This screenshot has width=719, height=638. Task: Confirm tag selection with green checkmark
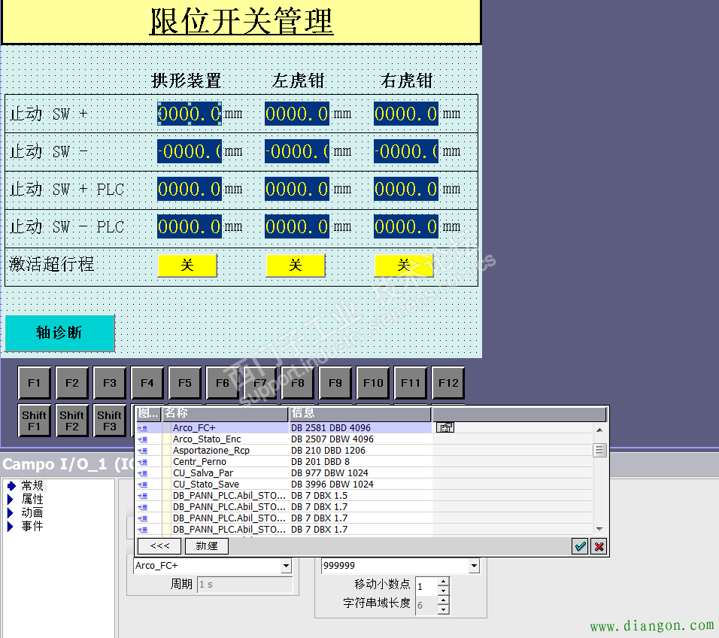[580, 547]
